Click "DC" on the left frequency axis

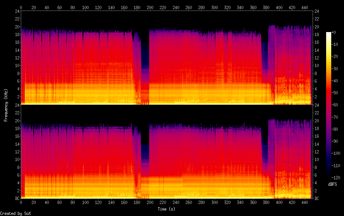(17, 198)
